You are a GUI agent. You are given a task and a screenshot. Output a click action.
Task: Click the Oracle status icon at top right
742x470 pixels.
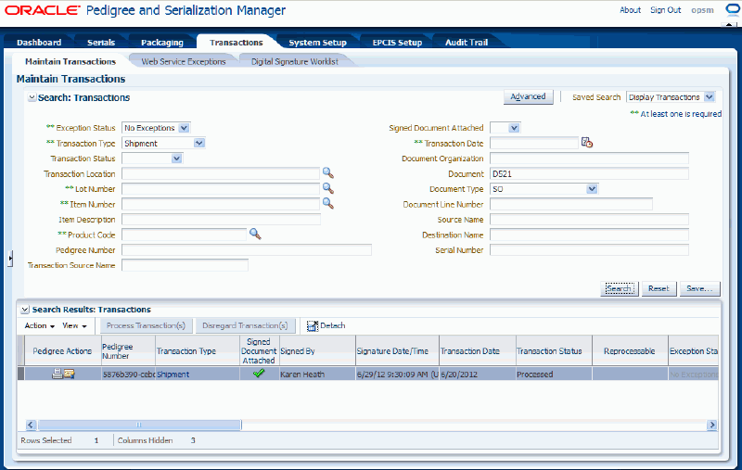[x=733, y=9]
